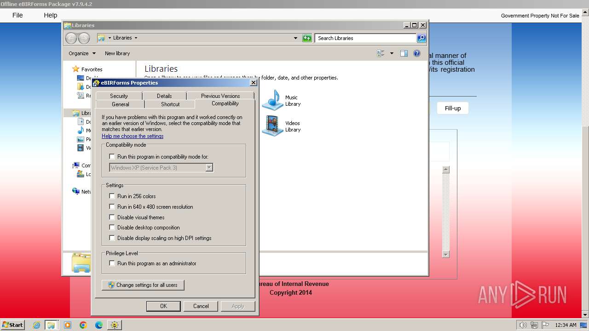
Task: Check Disable desktop composition
Action: [112, 228]
